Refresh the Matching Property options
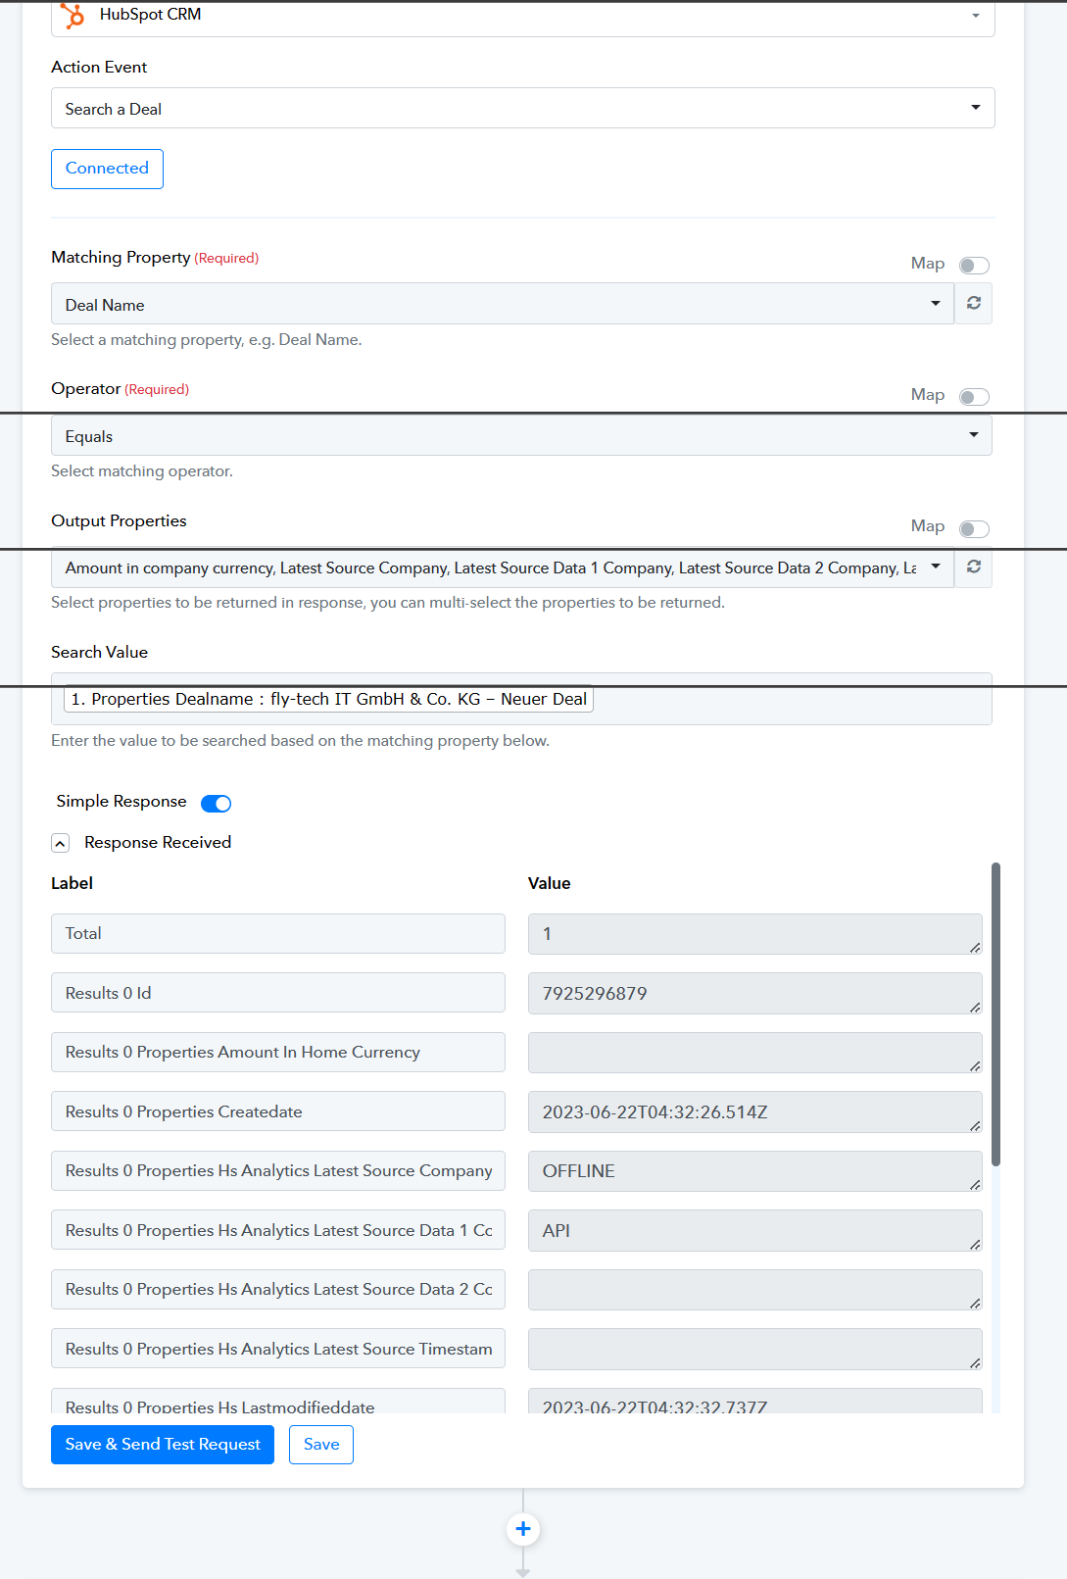This screenshot has width=1067, height=1579. pos(974,303)
